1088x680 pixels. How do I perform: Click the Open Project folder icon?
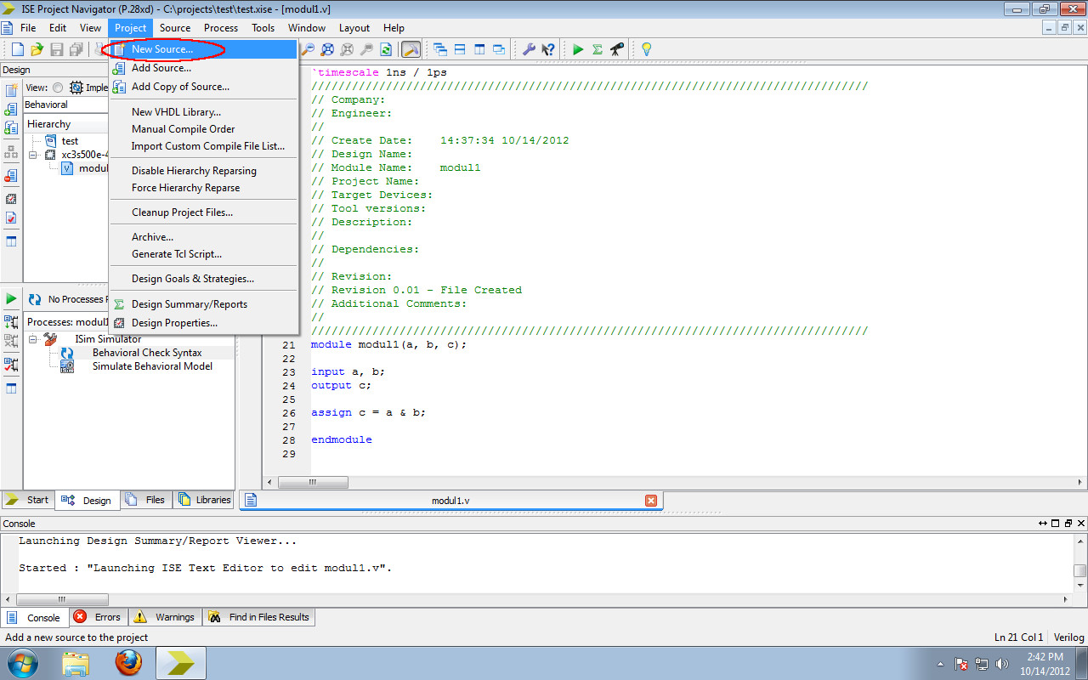click(x=36, y=48)
